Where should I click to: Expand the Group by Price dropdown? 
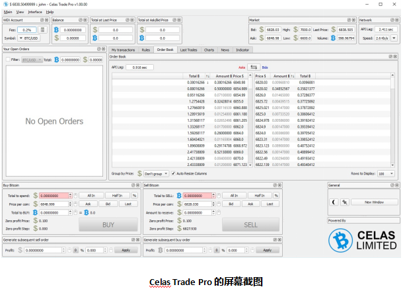[156, 173]
